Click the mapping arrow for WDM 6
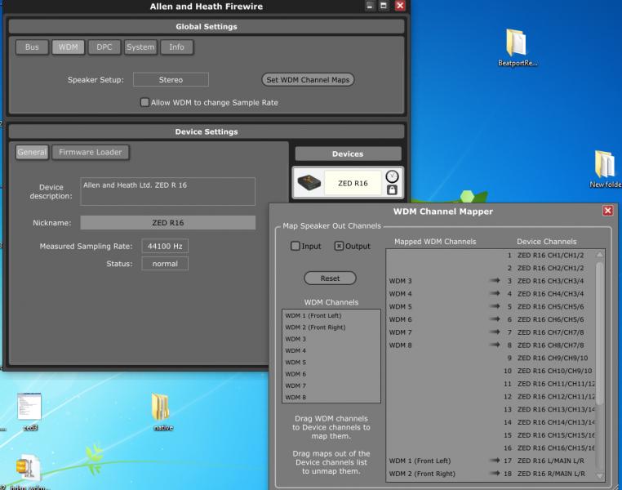 tap(495, 319)
